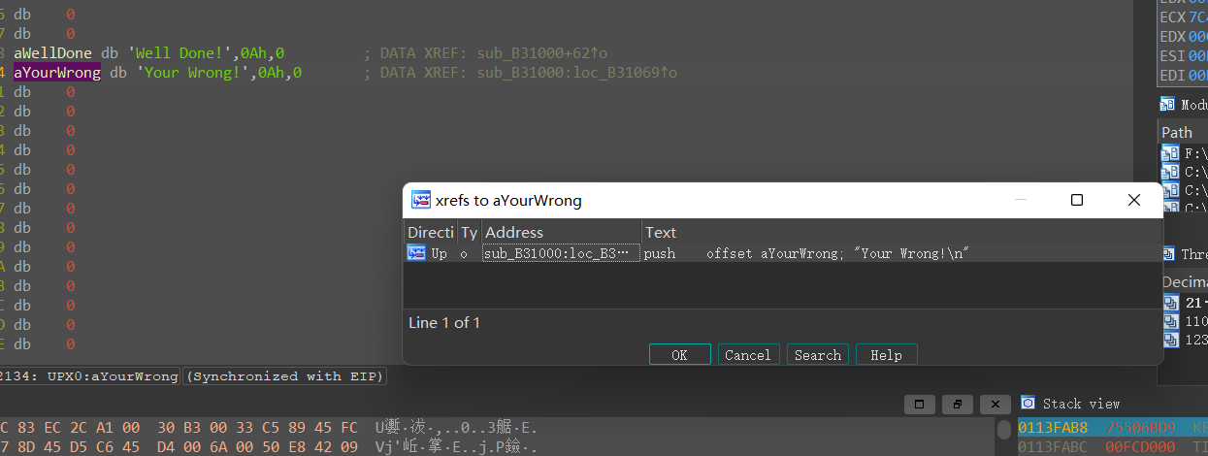Float the hex view panel with restore icon
Image resolution: width=1208 pixels, height=456 pixels.
point(957,404)
